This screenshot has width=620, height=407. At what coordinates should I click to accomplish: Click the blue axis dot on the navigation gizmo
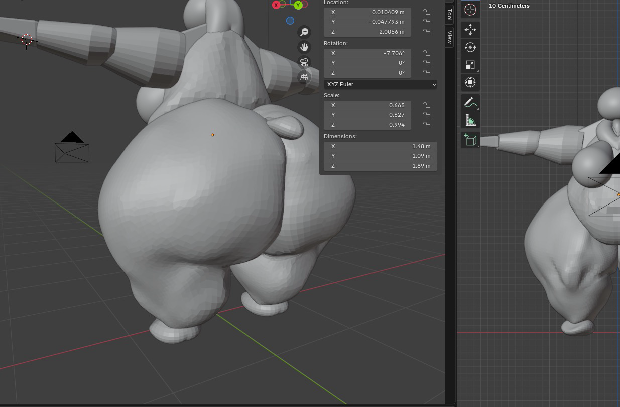click(290, 21)
